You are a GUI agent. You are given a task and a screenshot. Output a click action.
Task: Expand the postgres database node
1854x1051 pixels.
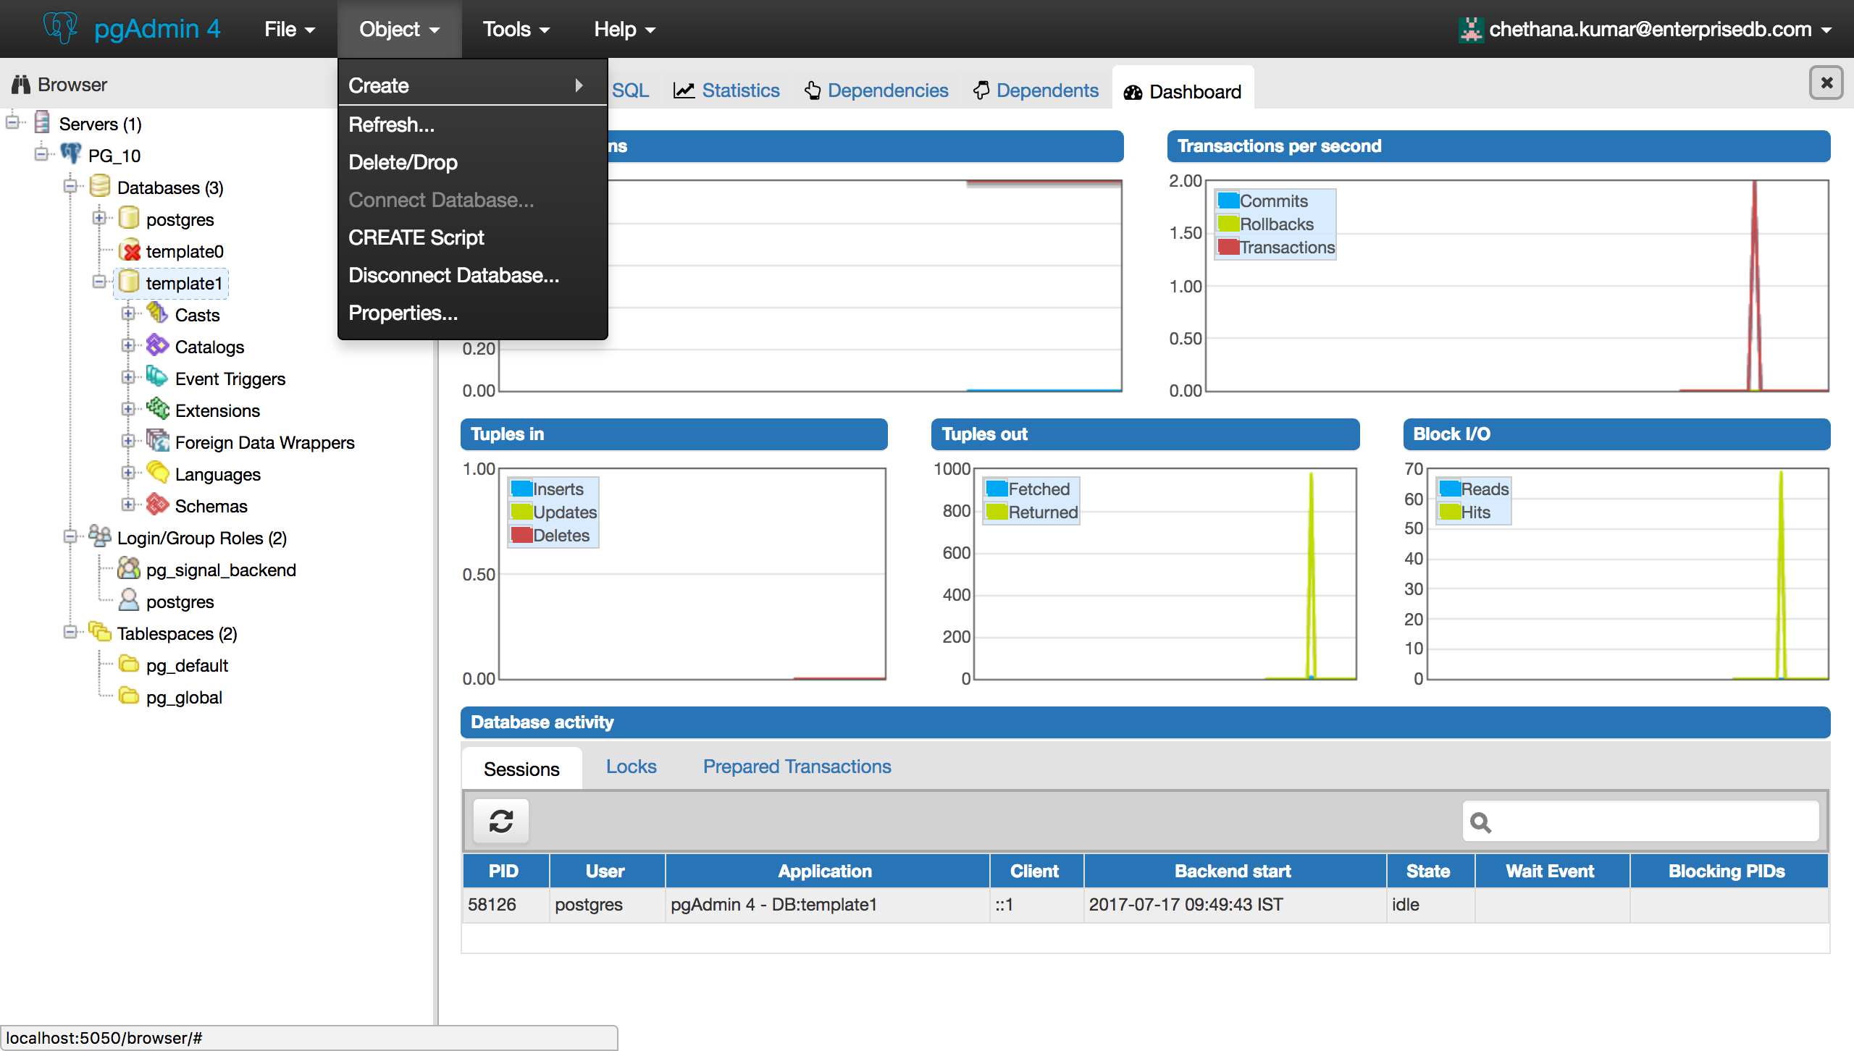click(x=99, y=218)
